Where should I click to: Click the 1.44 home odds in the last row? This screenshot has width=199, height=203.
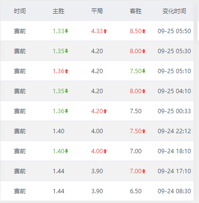[59, 191]
